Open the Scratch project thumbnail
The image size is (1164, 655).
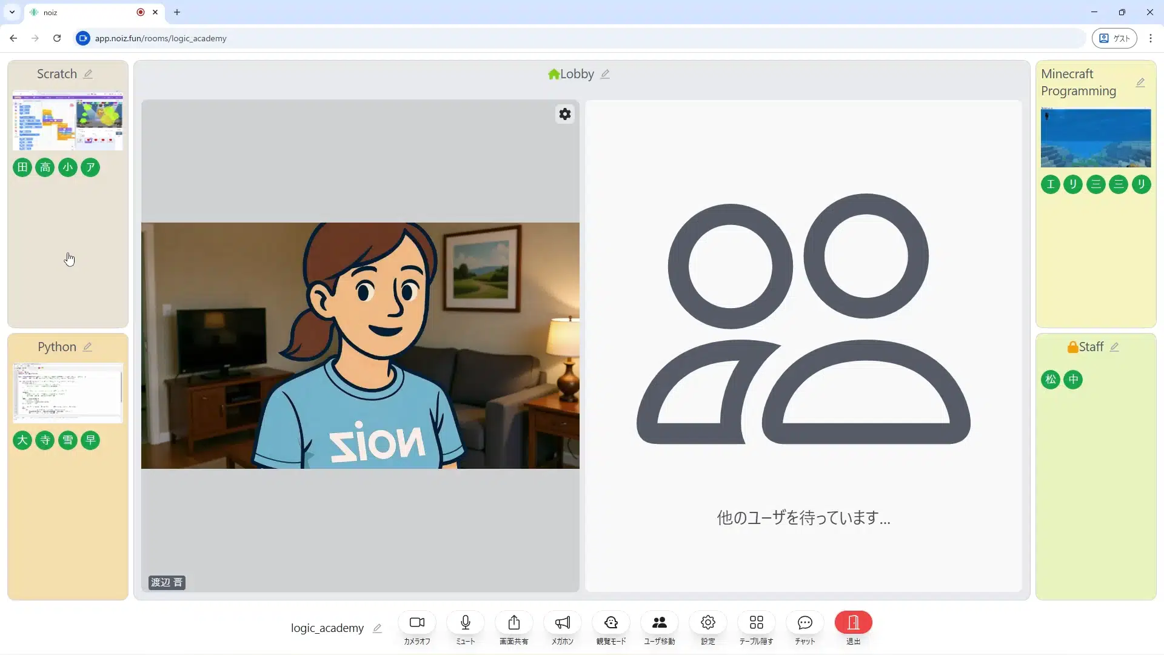(67, 121)
